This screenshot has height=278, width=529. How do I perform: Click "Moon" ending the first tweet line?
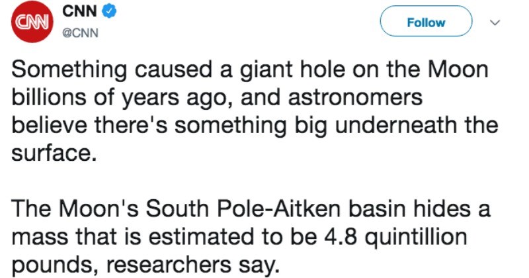click(x=458, y=69)
